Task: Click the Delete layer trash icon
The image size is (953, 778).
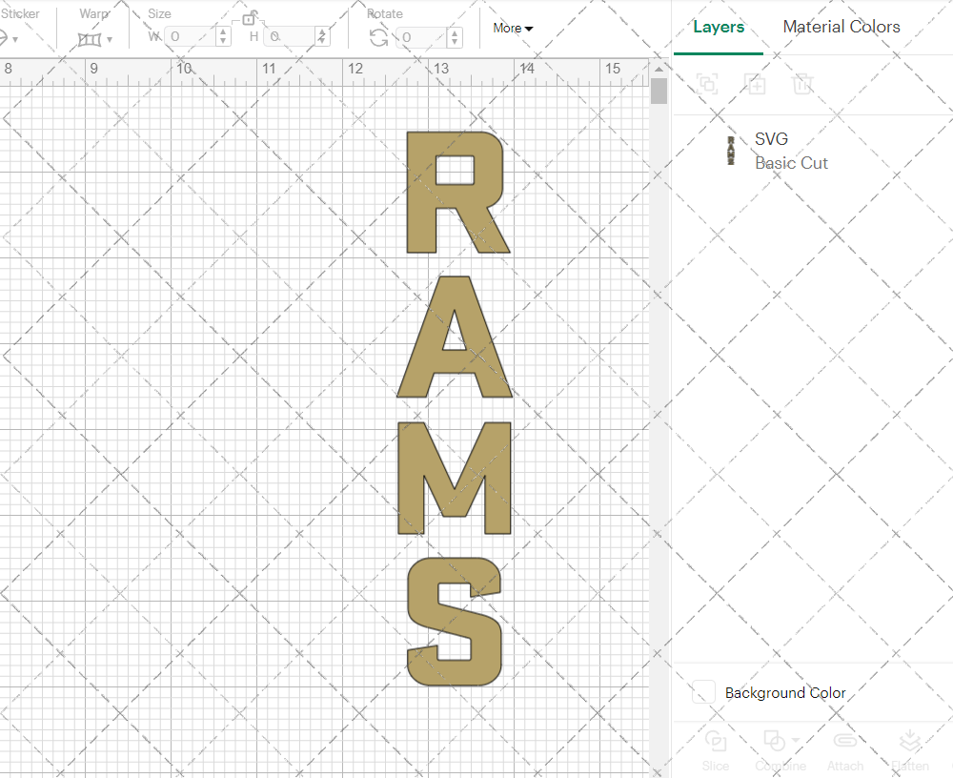Action: [x=802, y=83]
